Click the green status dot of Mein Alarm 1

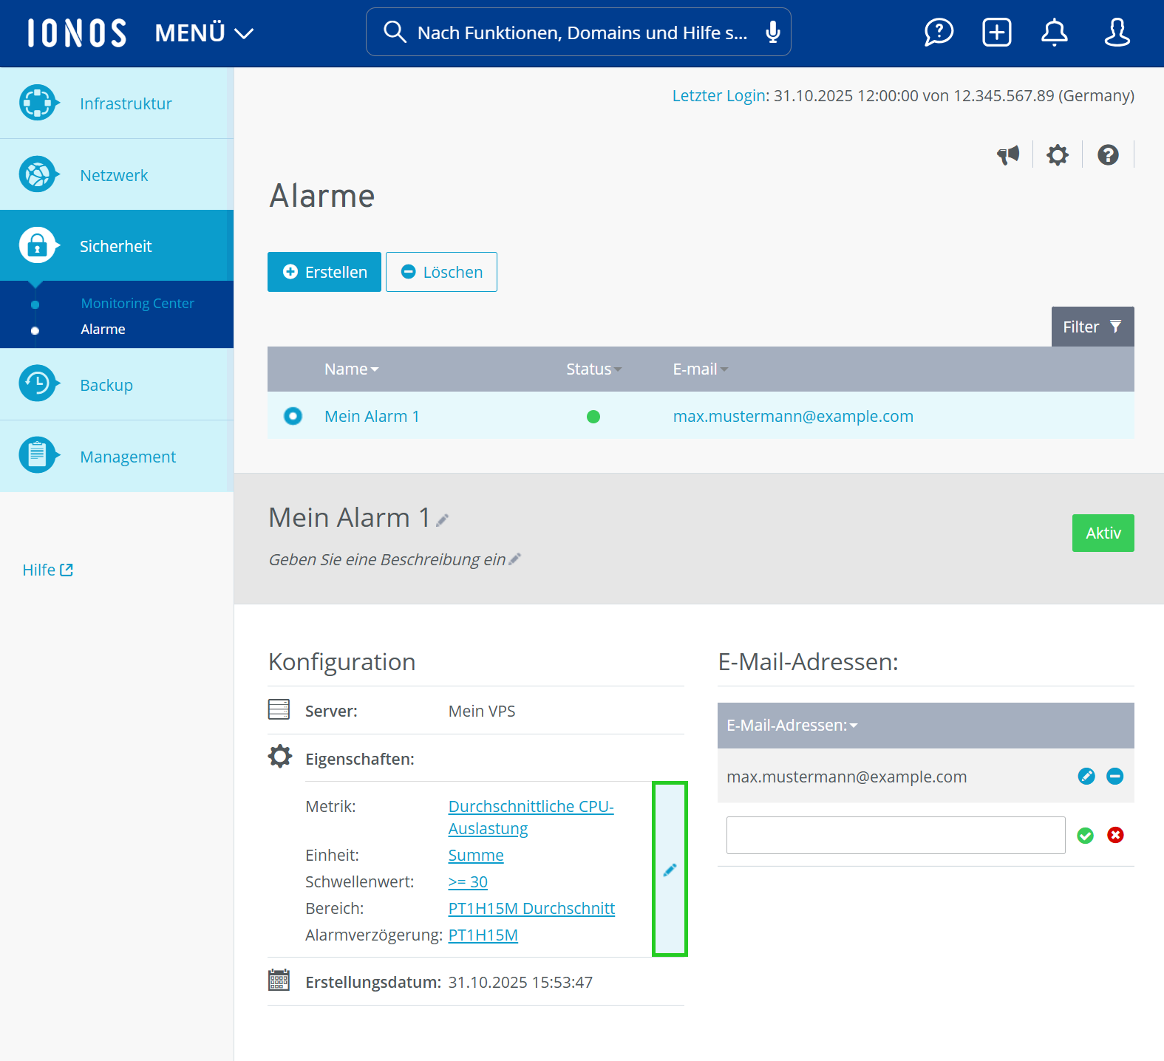point(593,417)
